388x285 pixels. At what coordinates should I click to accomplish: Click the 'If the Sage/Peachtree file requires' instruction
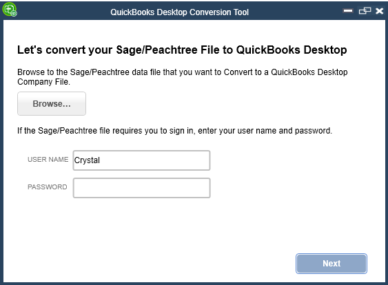click(x=174, y=131)
